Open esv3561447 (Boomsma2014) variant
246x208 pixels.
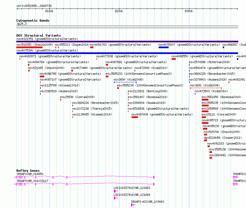pos(148,97)
